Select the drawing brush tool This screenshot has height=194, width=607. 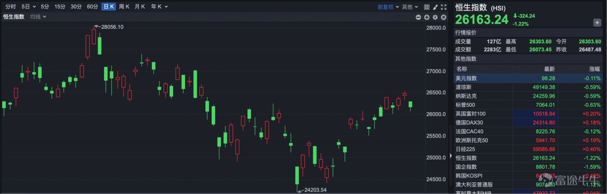point(435,7)
